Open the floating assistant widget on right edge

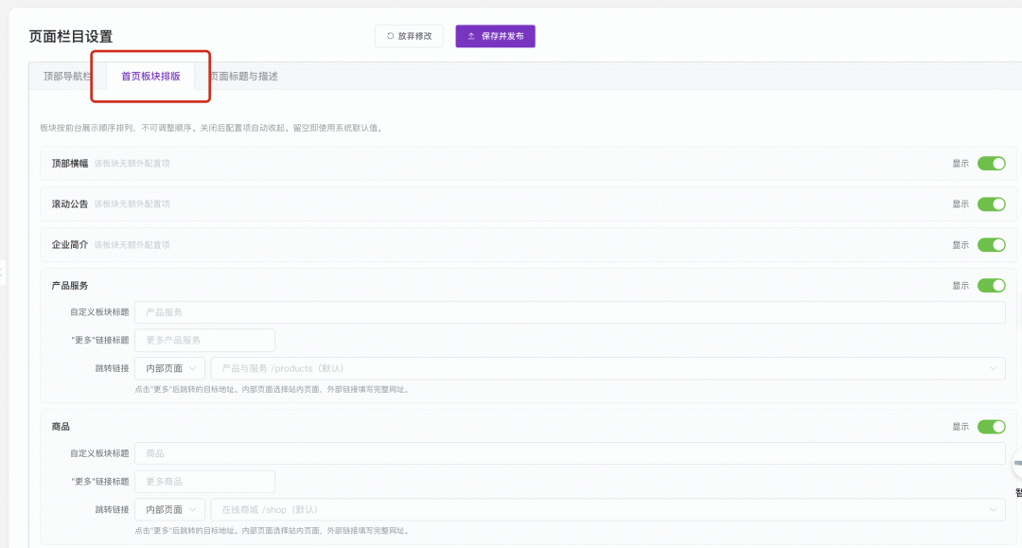[x=1016, y=465]
